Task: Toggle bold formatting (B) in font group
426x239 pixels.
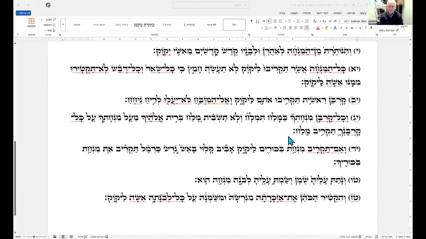Action: pyautogui.click(x=371, y=28)
